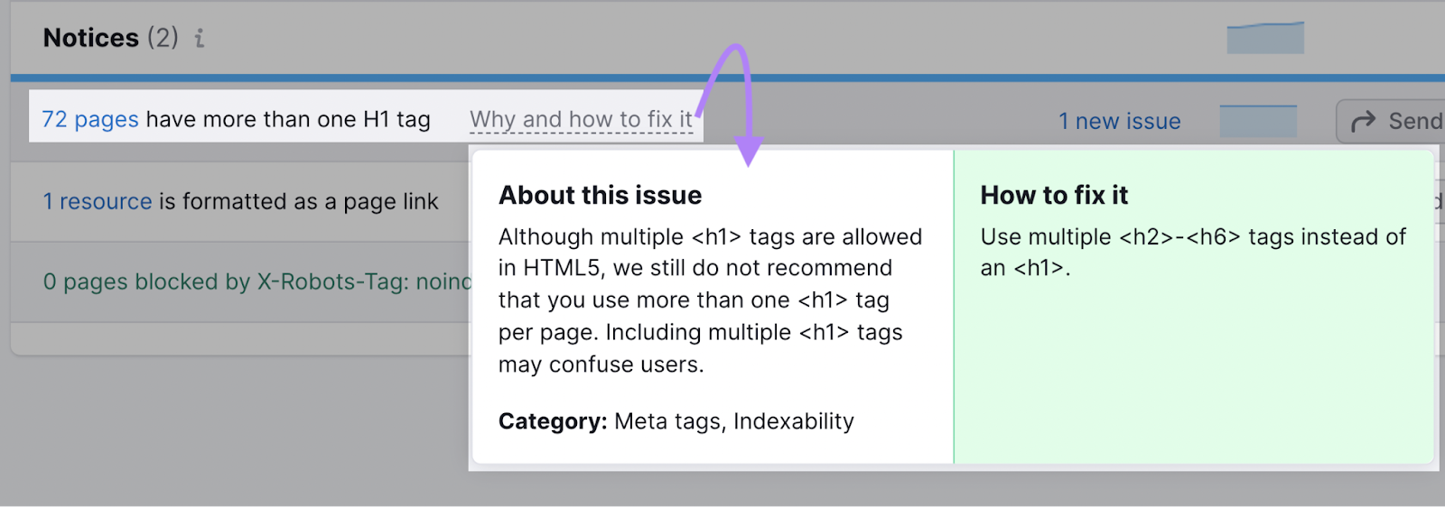Click the info icon beside Notices
1445x507 pixels.
pos(200,38)
